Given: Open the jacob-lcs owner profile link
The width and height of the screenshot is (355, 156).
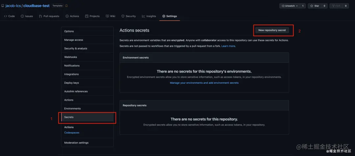Looking at the screenshot, I should [x=13, y=6].
